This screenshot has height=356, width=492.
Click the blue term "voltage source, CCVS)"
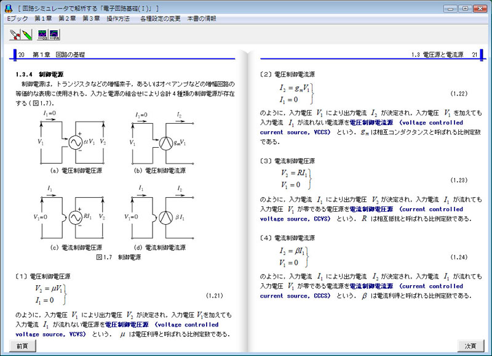click(x=295, y=219)
